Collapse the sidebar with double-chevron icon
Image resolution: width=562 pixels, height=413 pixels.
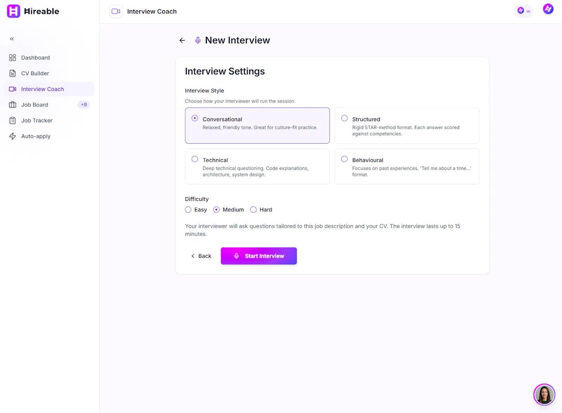pos(12,39)
